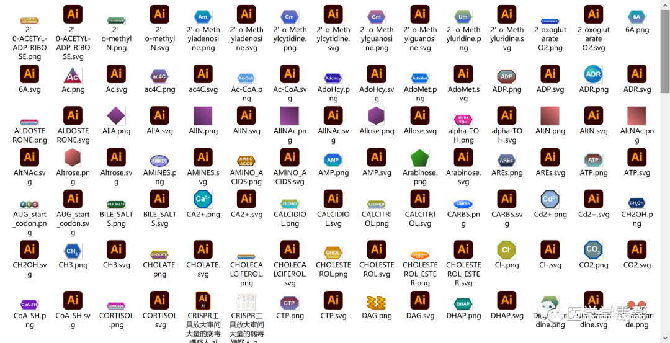Select the AllN.png purple square thumbnail
Screen dimensions: 670x343
click(x=202, y=116)
